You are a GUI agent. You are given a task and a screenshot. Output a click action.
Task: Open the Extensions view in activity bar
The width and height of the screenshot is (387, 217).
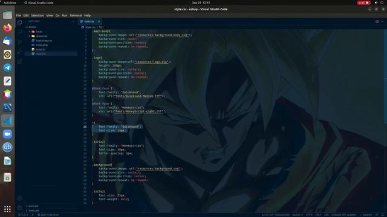point(20,61)
